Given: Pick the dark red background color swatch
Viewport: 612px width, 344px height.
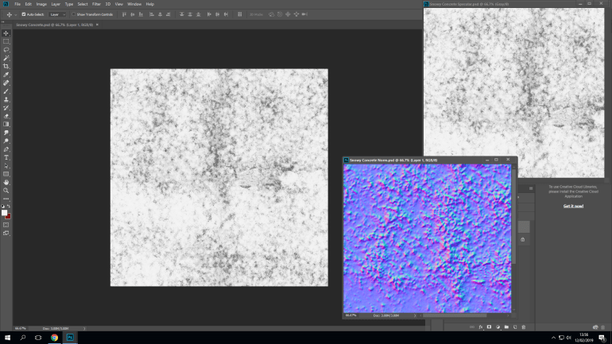Looking at the screenshot, I should tap(9, 217).
